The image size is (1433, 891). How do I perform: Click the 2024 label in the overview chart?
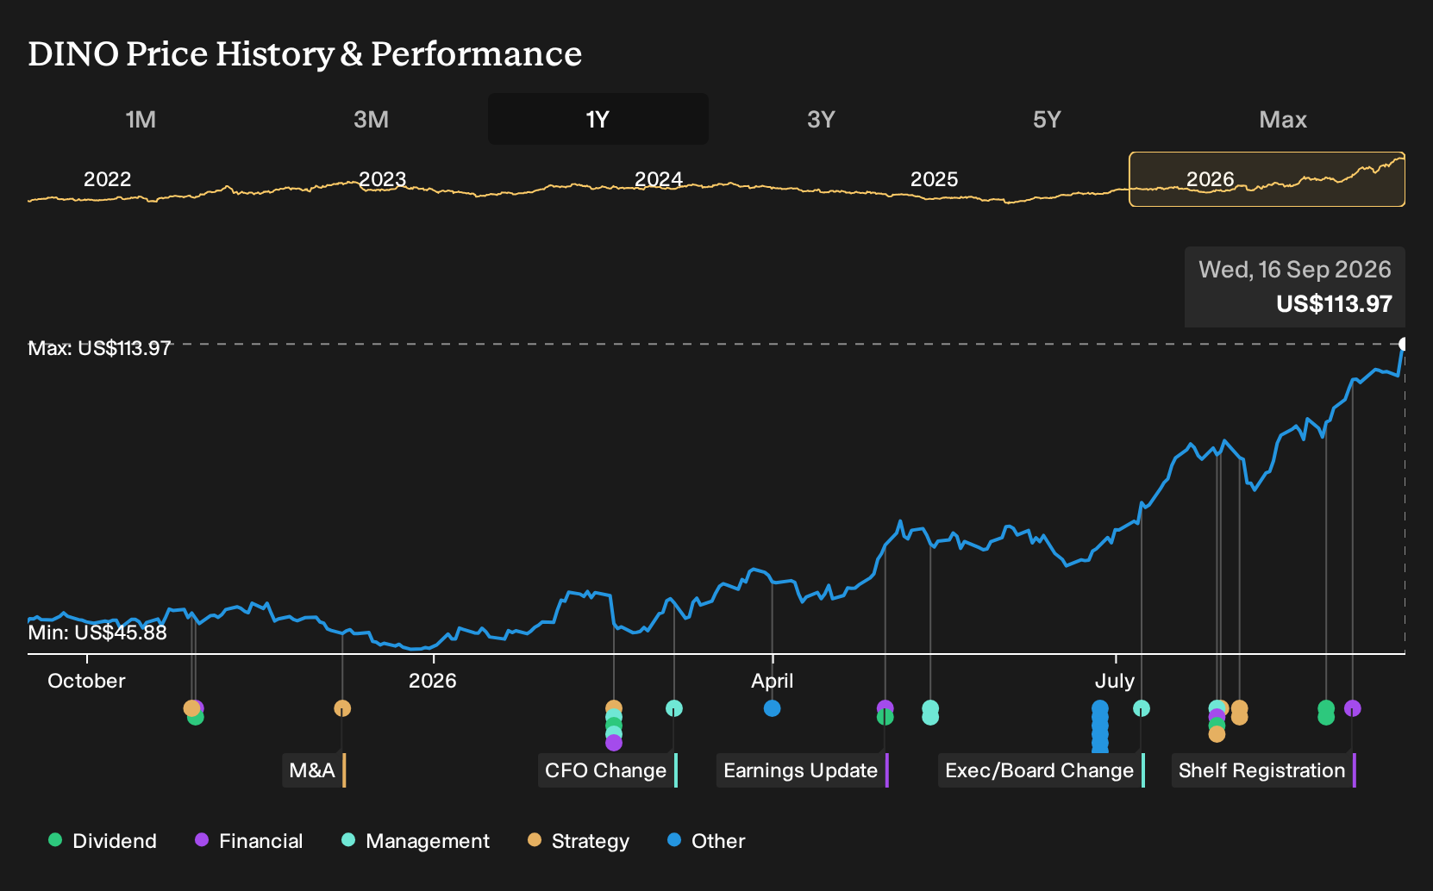pos(659,179)
